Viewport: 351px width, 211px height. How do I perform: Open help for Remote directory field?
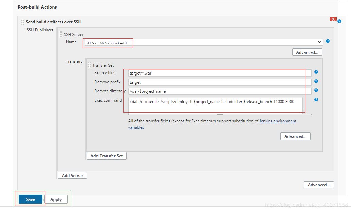(x=316, y=90)
